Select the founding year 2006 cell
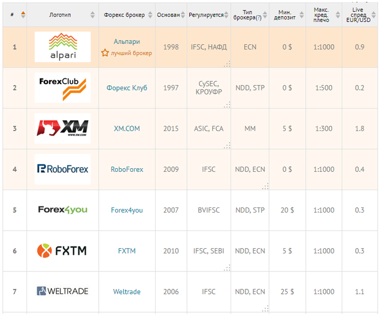 click(171, 292)
